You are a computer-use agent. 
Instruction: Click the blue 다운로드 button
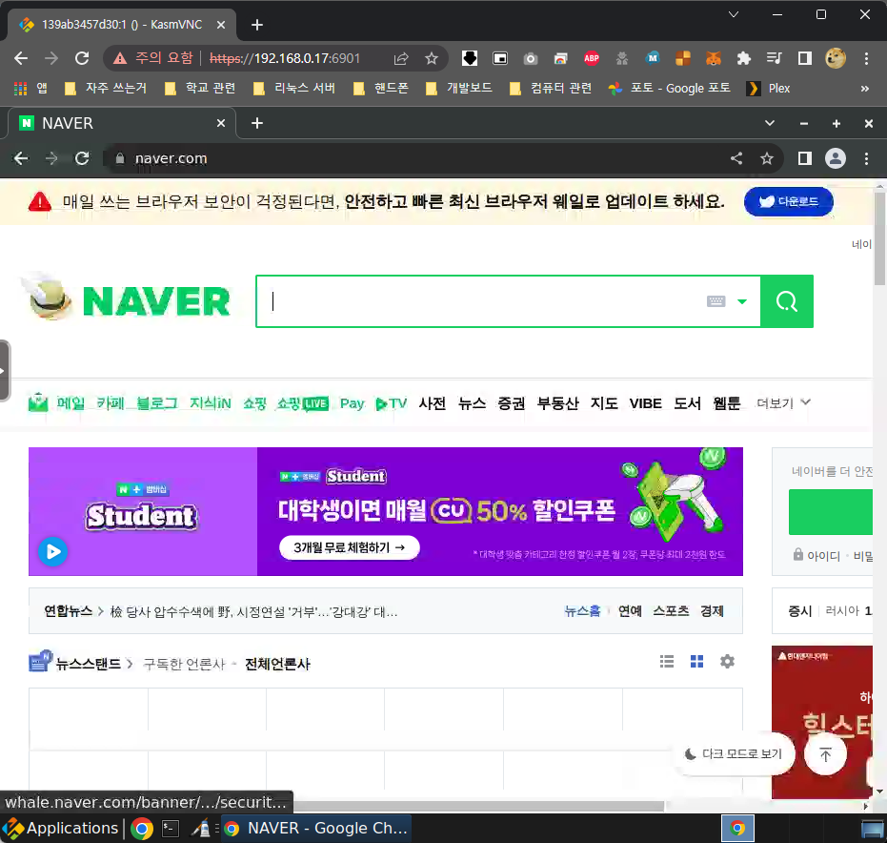point(788,201)
